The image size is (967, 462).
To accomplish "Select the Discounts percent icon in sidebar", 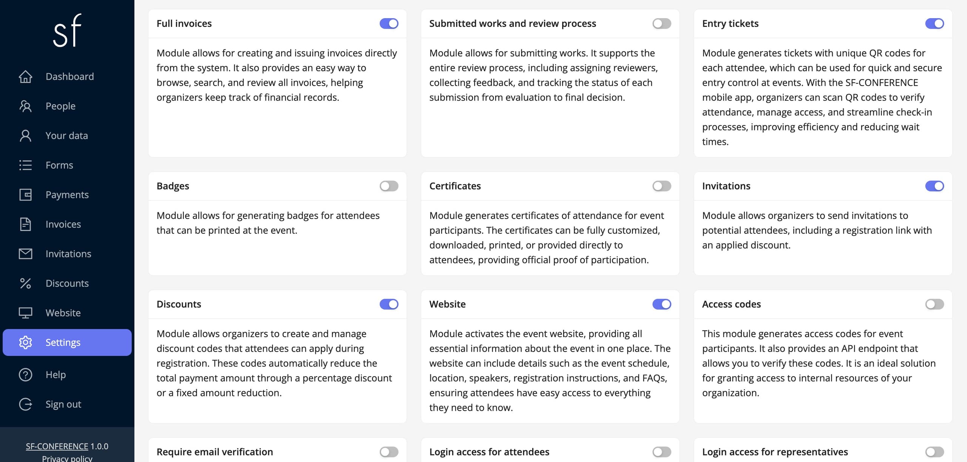I will coord(25,283).
